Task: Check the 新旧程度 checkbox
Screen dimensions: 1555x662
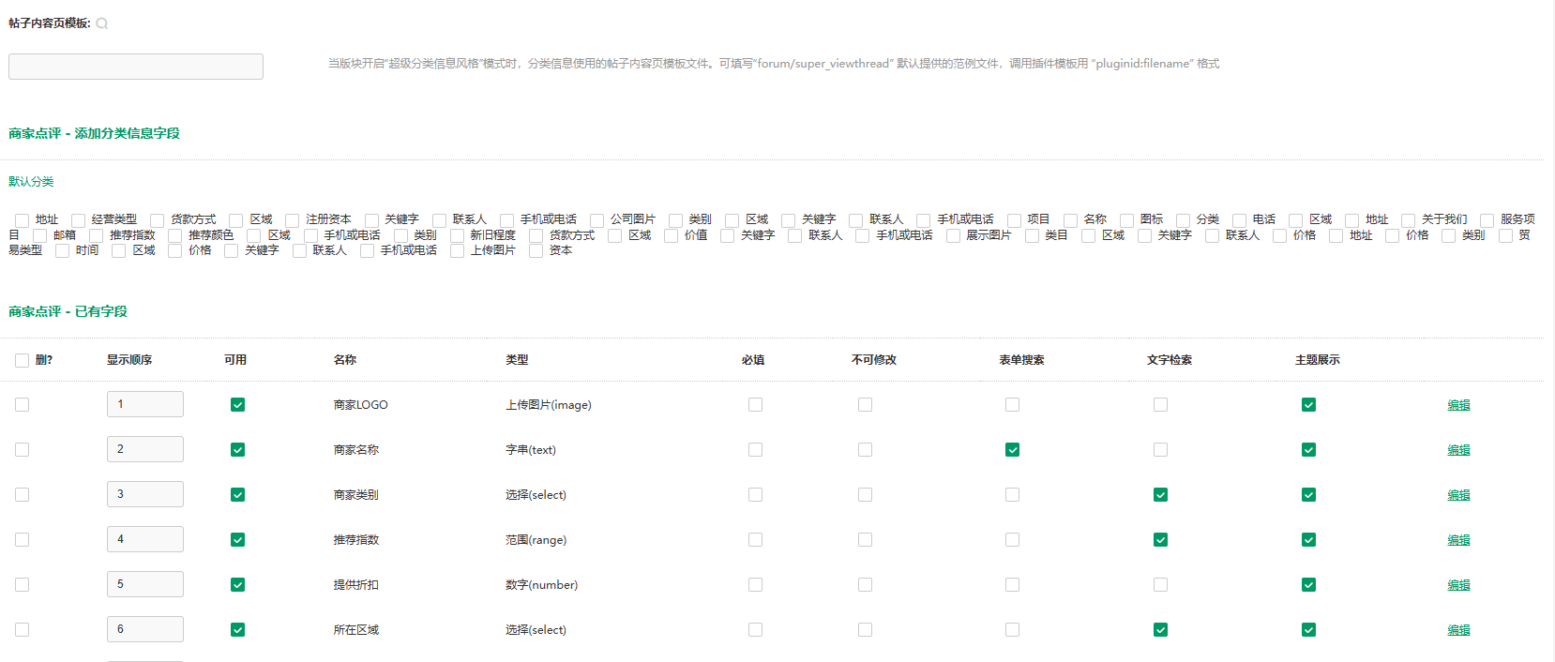Action: pyautogui.click(x=457, y=236)
